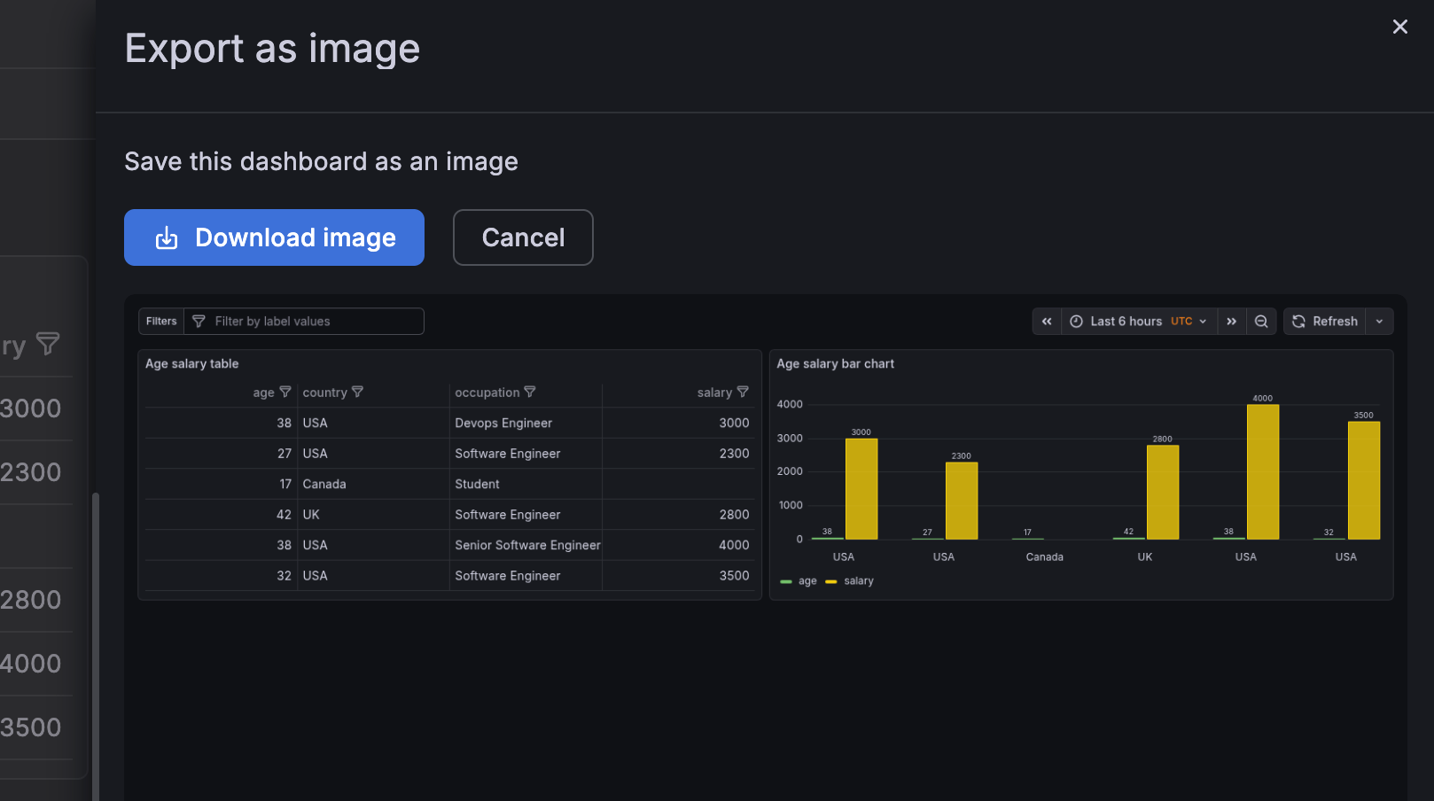Image resolution: width=1434 pixels, height=801 pixels.
Task: Shift time range forward with double-right arrows
Action: (1232, 321)
